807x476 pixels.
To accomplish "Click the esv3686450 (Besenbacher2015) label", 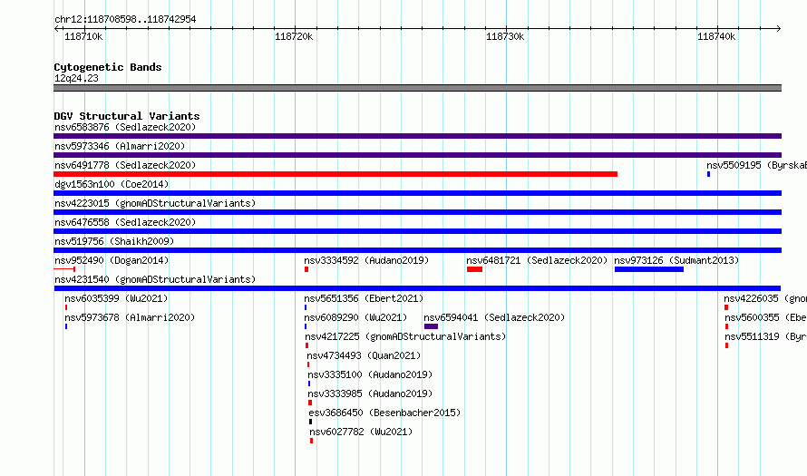I will click(384, 413).
